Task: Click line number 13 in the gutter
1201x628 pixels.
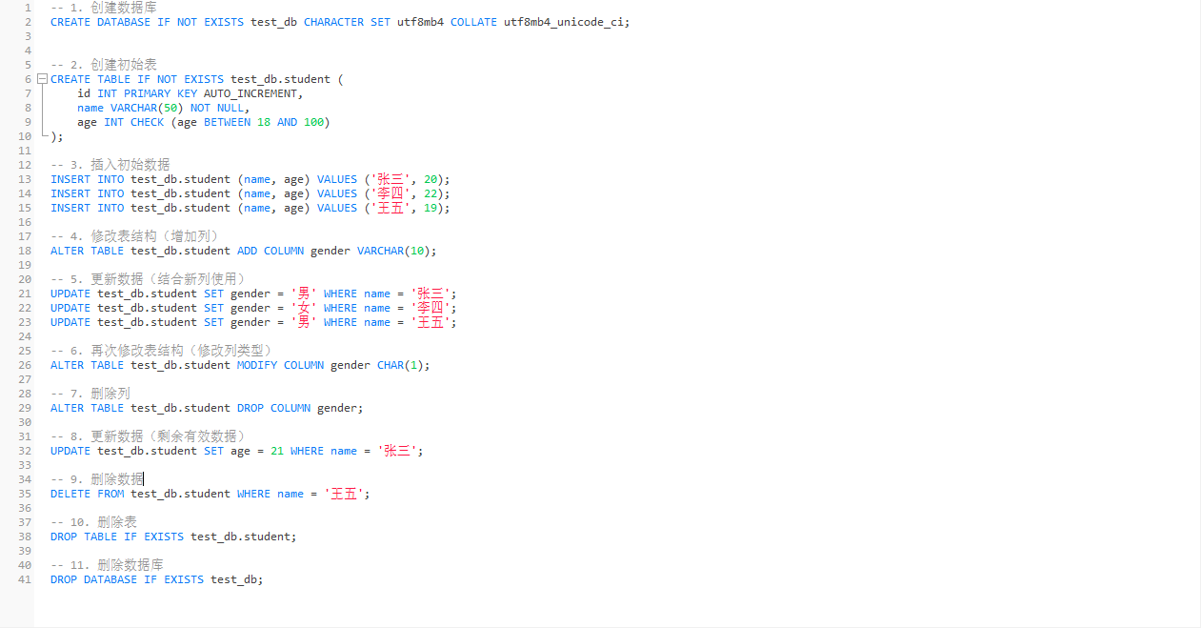Action: [x=24, y=178]
